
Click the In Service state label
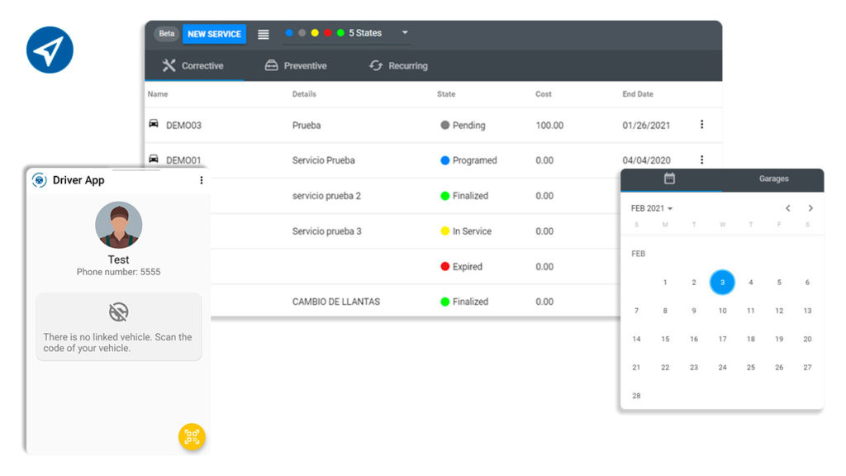[472, 231]
